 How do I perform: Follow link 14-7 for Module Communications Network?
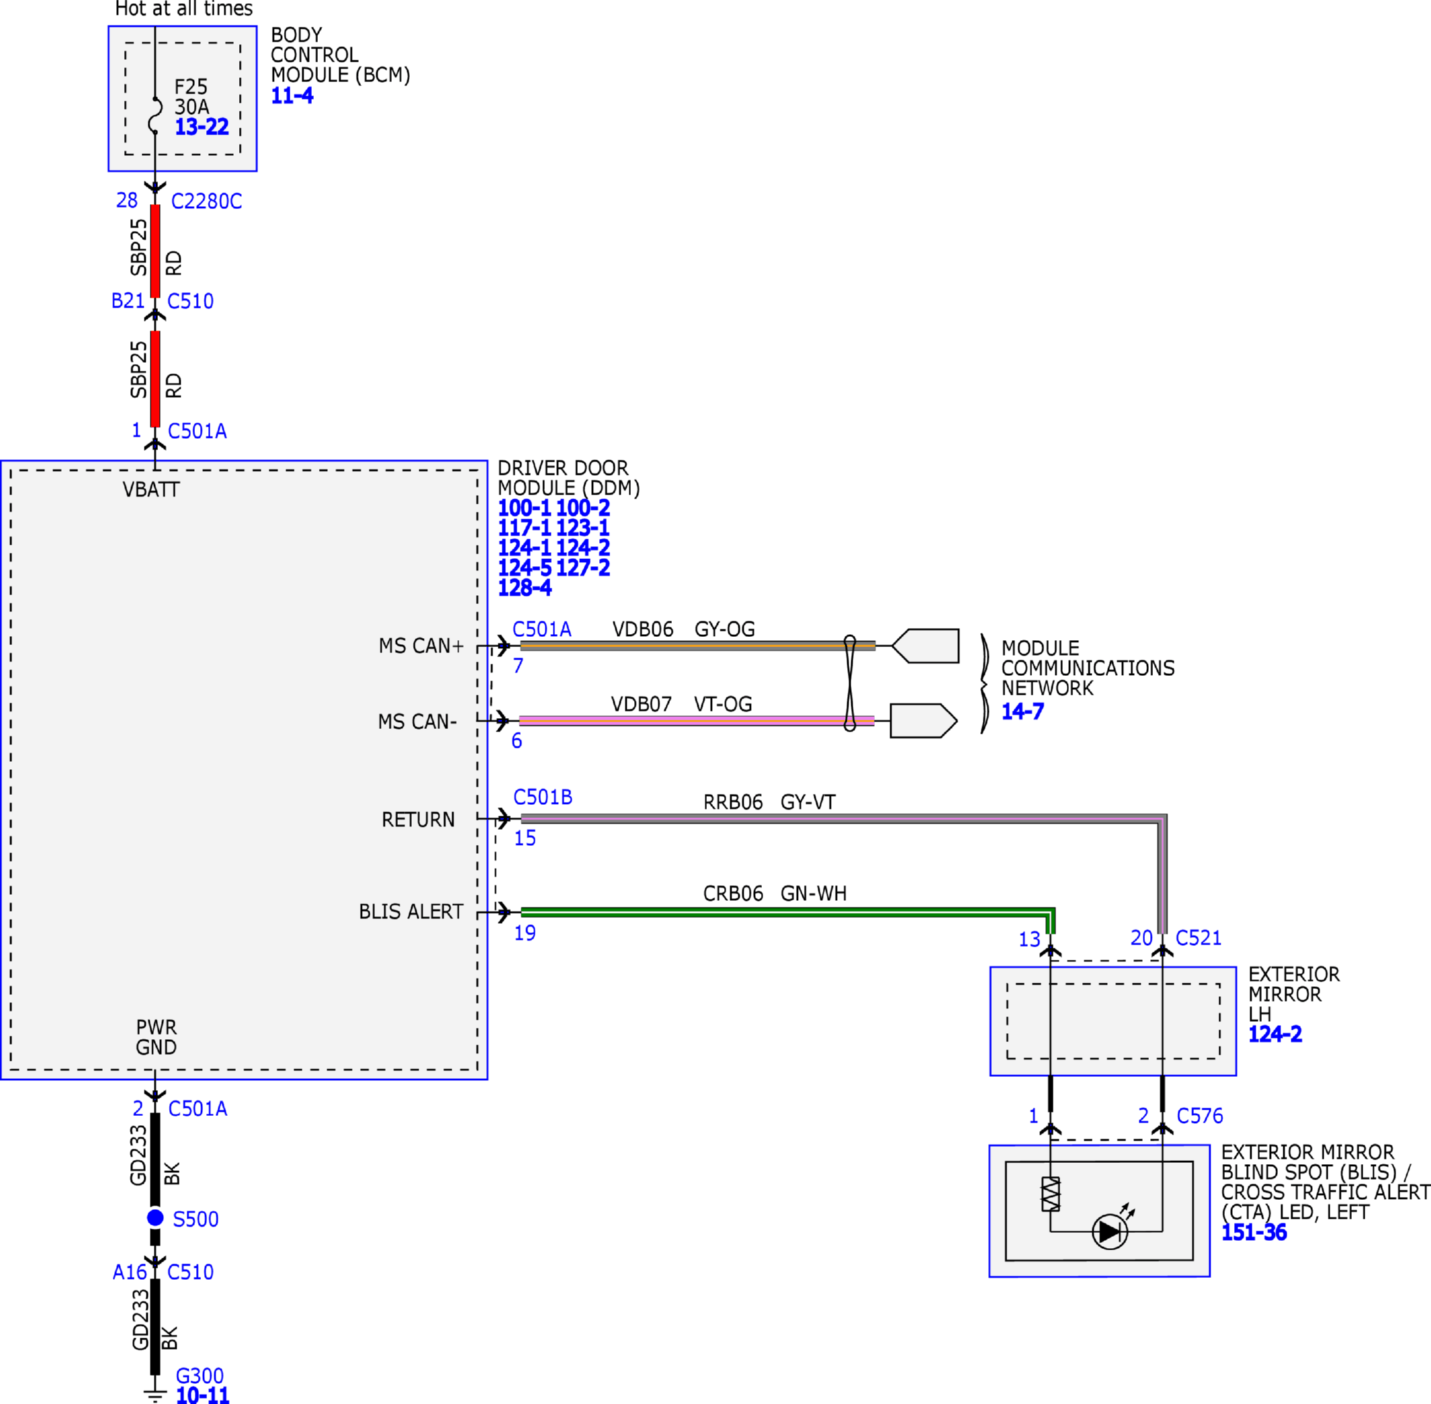point(1023,711)
